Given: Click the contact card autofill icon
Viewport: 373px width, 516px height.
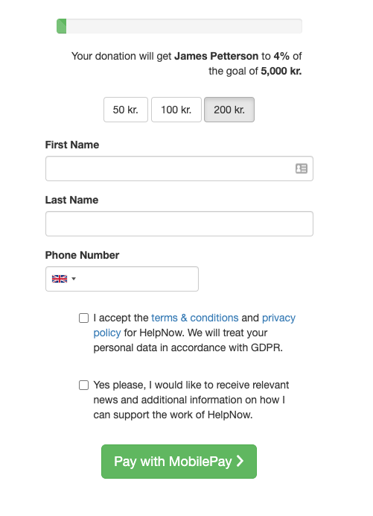Looking at the screenshot, I should click(x=302, y=169).
